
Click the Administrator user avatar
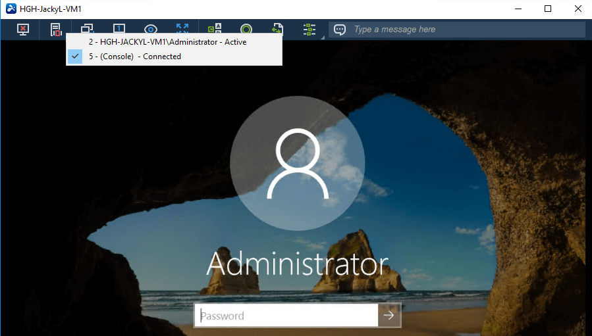297,162
